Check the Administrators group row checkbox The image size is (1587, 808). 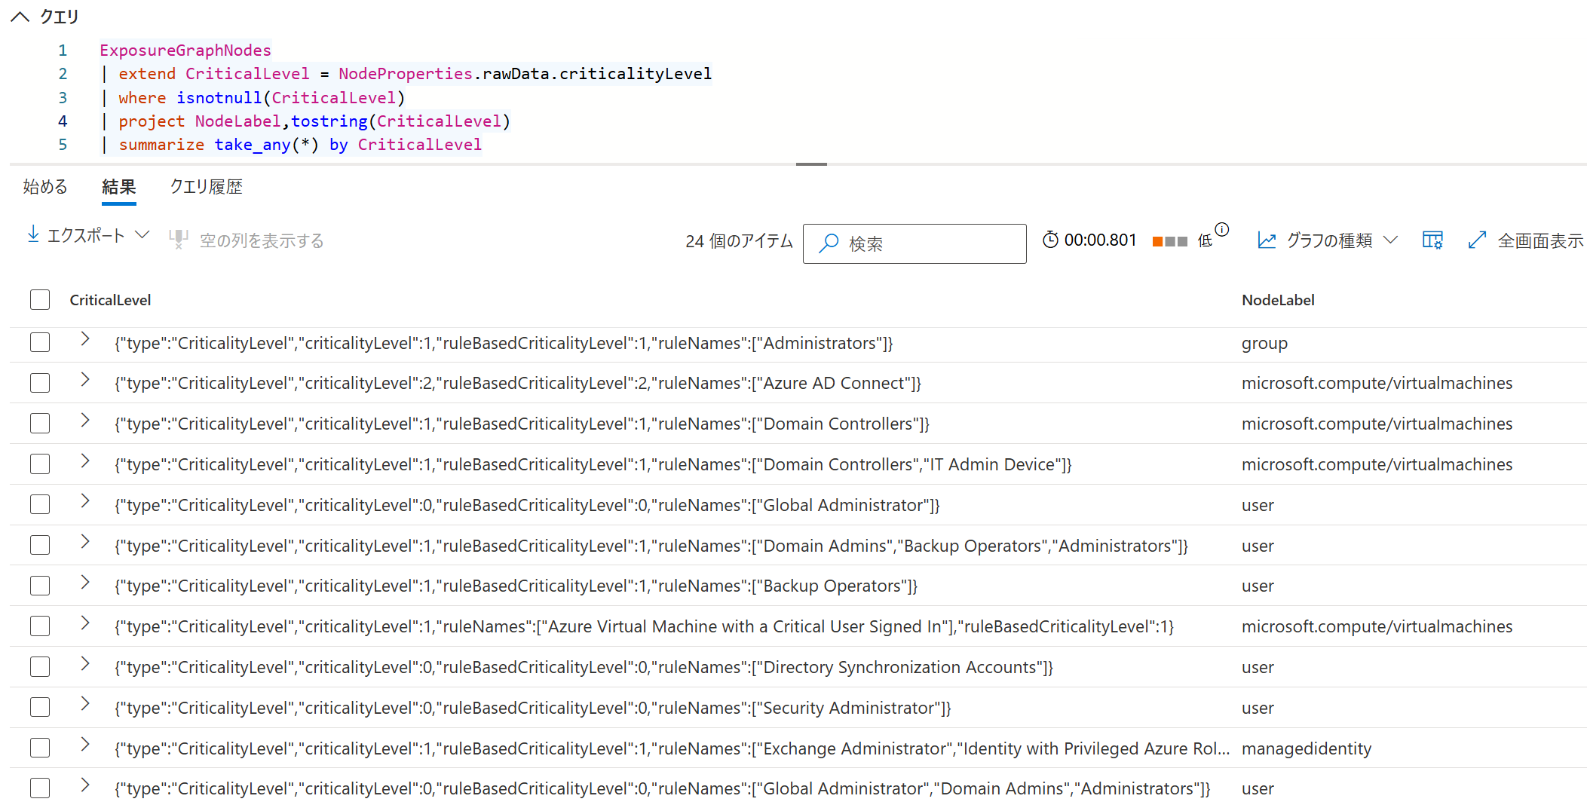point(40,342)
